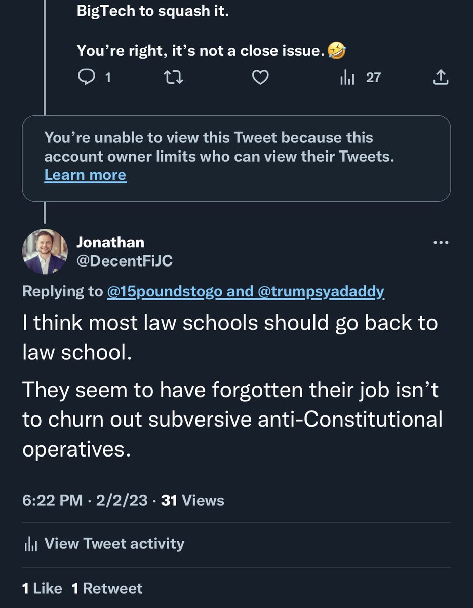The height and width of the screenshot is (608, 473).
Task: Tap the Jonathan display name
Action: pos(110,242)
